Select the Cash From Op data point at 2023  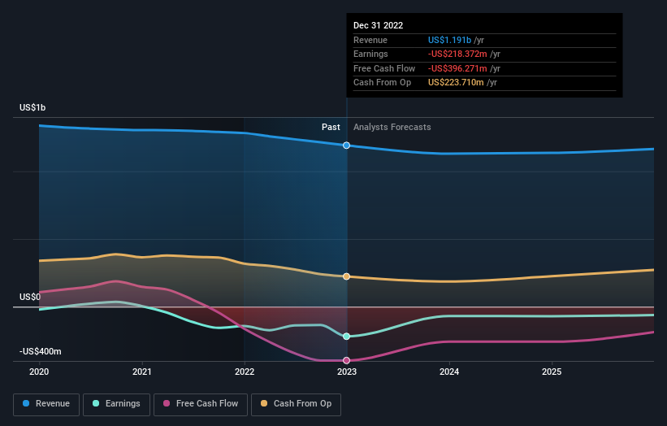(347, 276)
